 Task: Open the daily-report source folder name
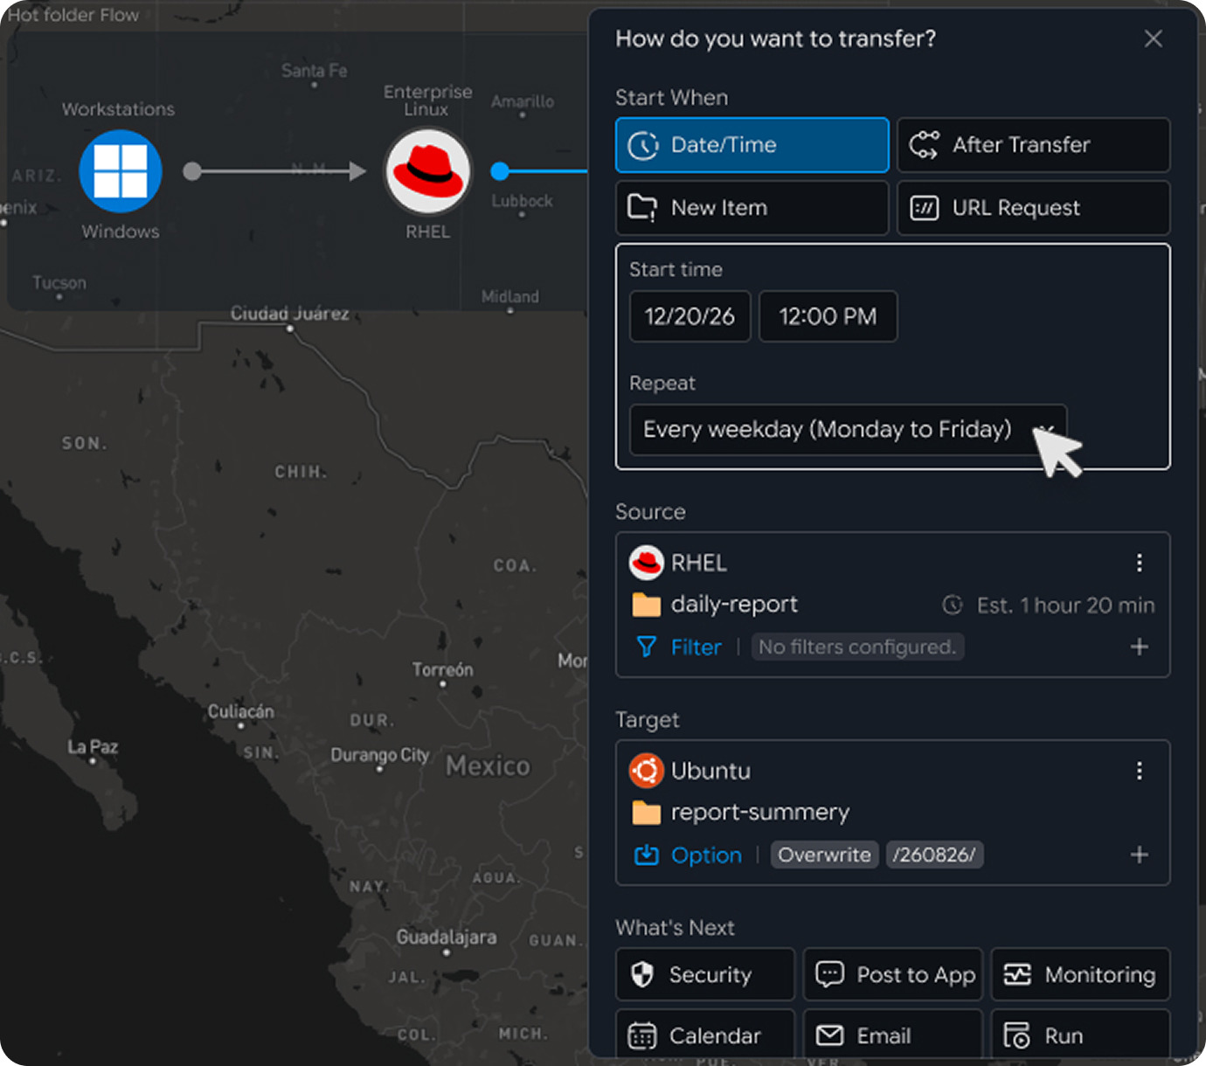point(734,605)
